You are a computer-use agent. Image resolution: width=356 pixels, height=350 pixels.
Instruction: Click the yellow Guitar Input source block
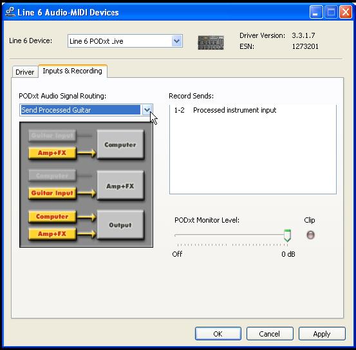coord(52,193)
